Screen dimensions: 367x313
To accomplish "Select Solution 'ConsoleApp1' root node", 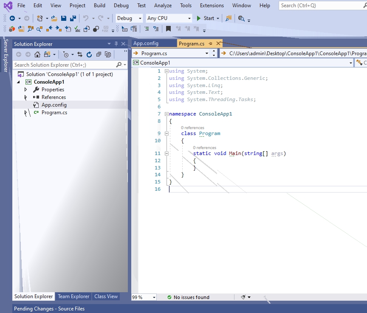I will [70, 74].
